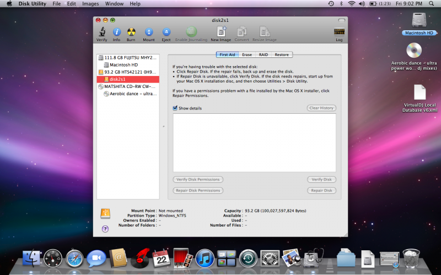
Task: Select disk2s1 partition in sidebar
Action: point(128,79)
